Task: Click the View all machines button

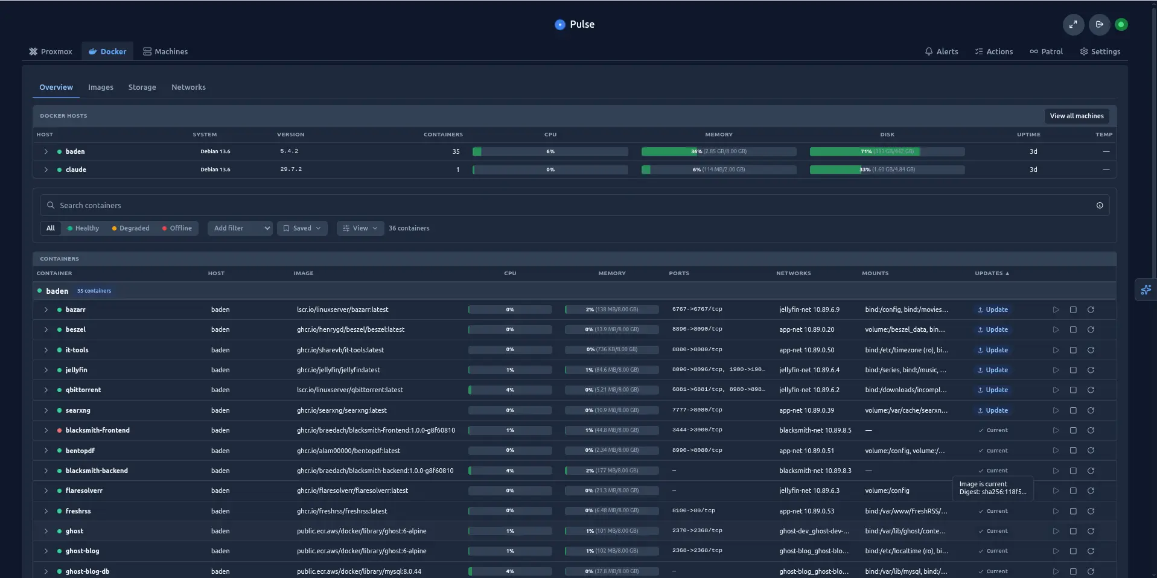Action: 1077,116
